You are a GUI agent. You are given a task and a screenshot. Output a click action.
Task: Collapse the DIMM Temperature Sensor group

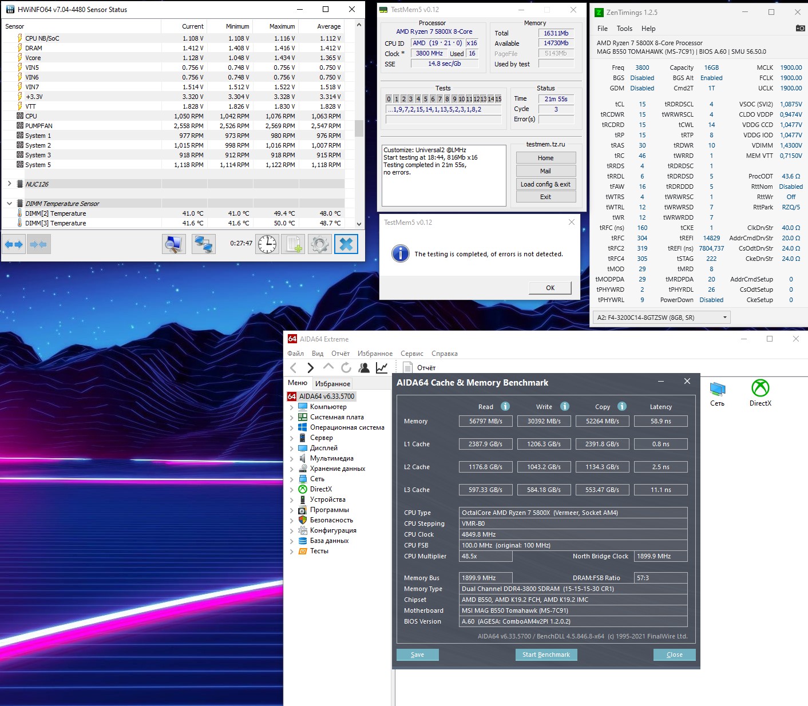click(9, 203)
